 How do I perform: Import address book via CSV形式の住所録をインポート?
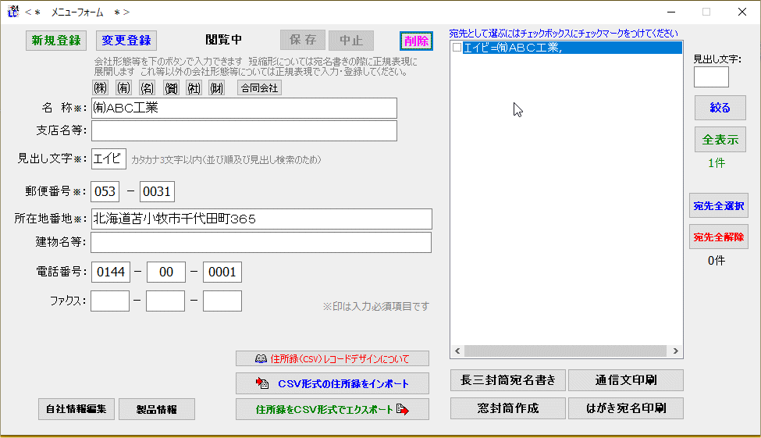point(332,383)
